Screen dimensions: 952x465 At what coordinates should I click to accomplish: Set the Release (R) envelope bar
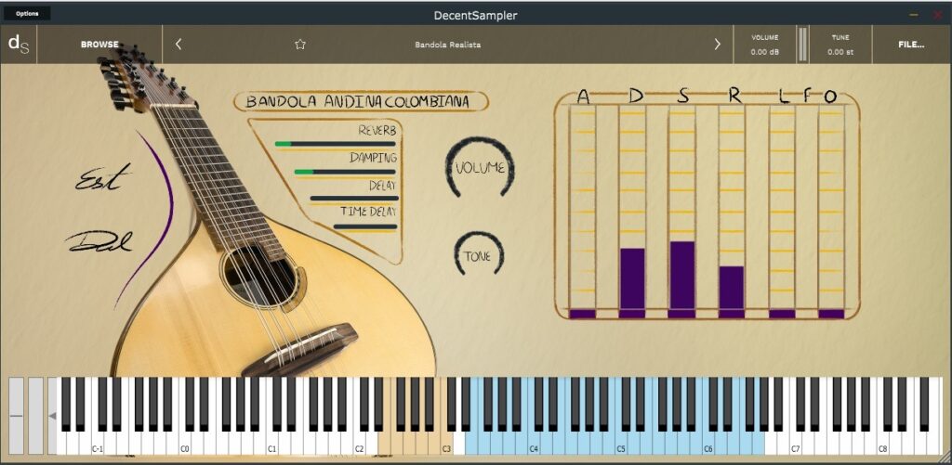pyautogui.click(x=732, y=211)
